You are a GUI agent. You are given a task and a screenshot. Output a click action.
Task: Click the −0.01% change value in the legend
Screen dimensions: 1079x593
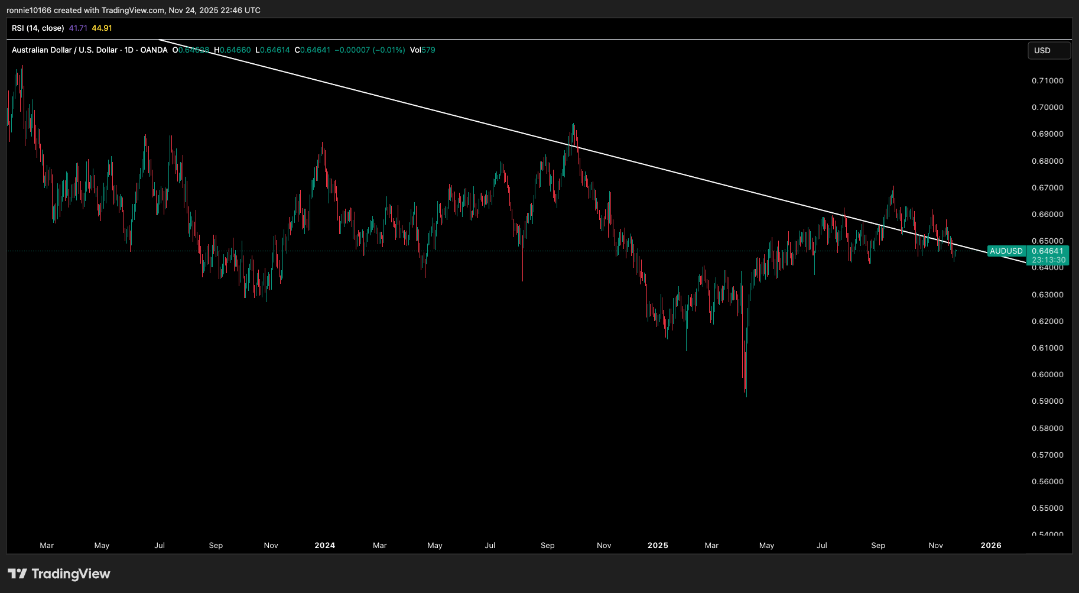388,50
